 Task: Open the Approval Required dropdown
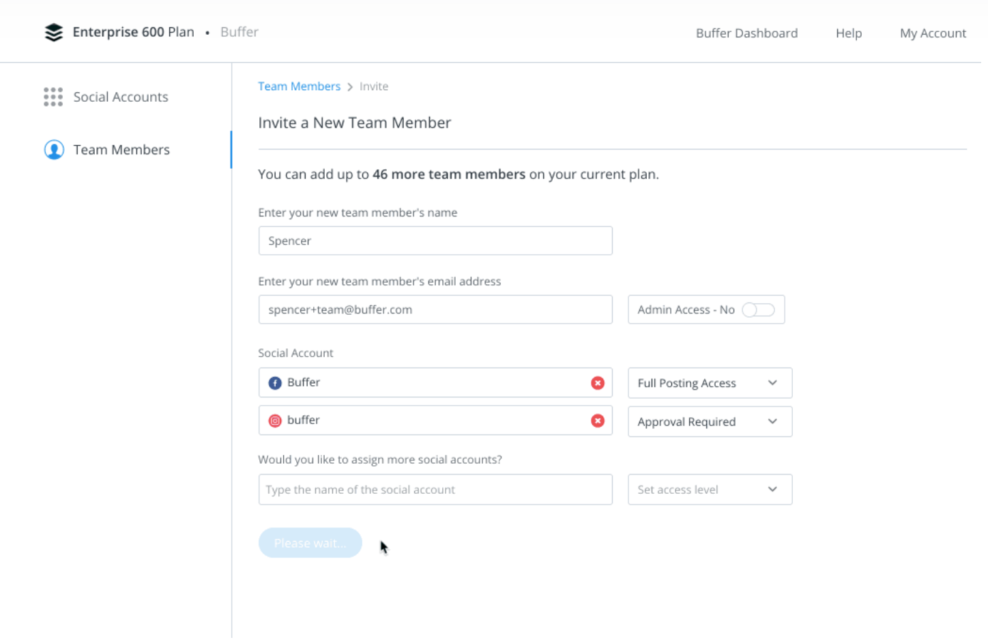[710, 421]
